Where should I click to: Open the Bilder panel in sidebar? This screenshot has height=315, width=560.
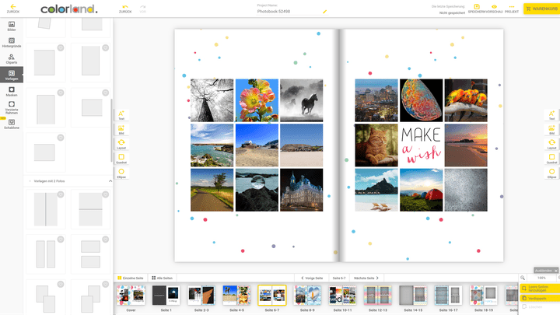coord(12,25)
